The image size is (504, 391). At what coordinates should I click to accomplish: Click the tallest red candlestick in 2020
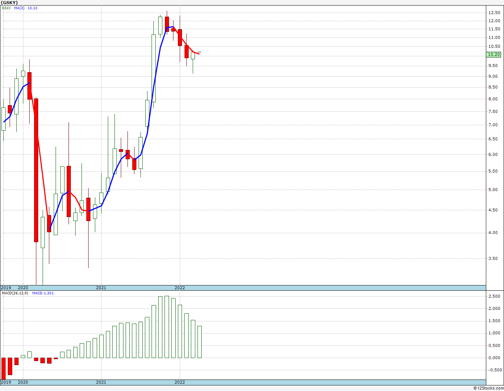[36, 170]
